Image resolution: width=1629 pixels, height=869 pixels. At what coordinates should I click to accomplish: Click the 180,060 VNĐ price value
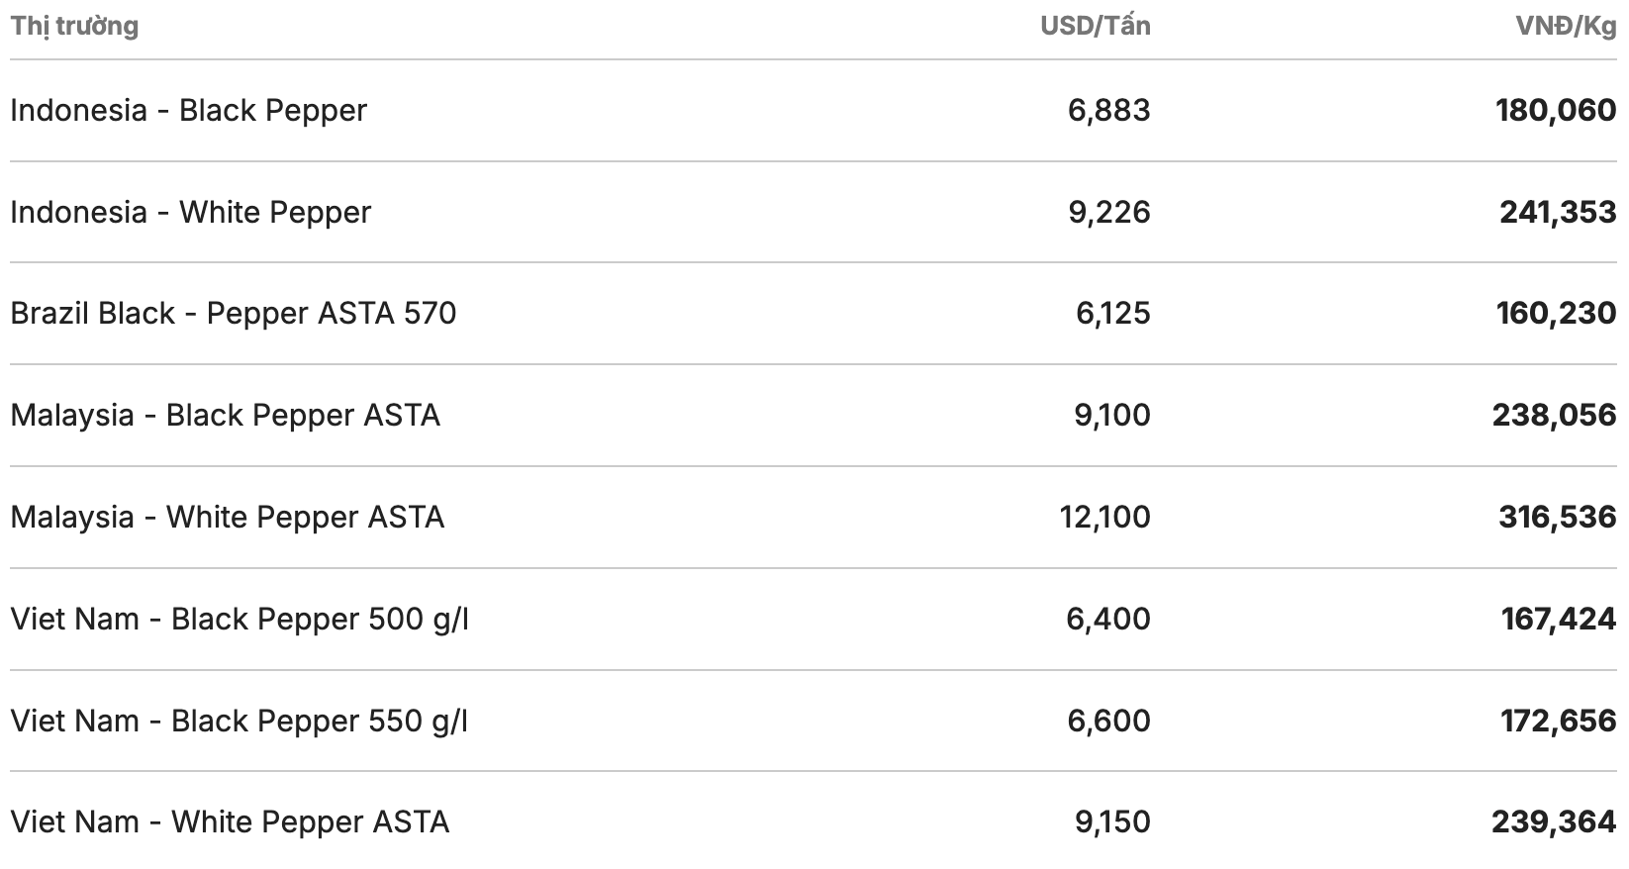1556,110
